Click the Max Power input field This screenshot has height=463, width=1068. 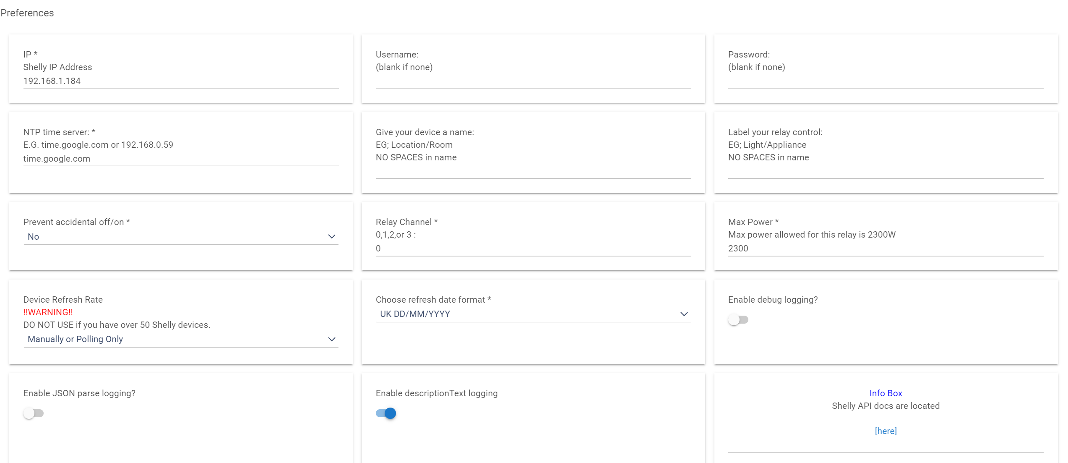(885, 249)
